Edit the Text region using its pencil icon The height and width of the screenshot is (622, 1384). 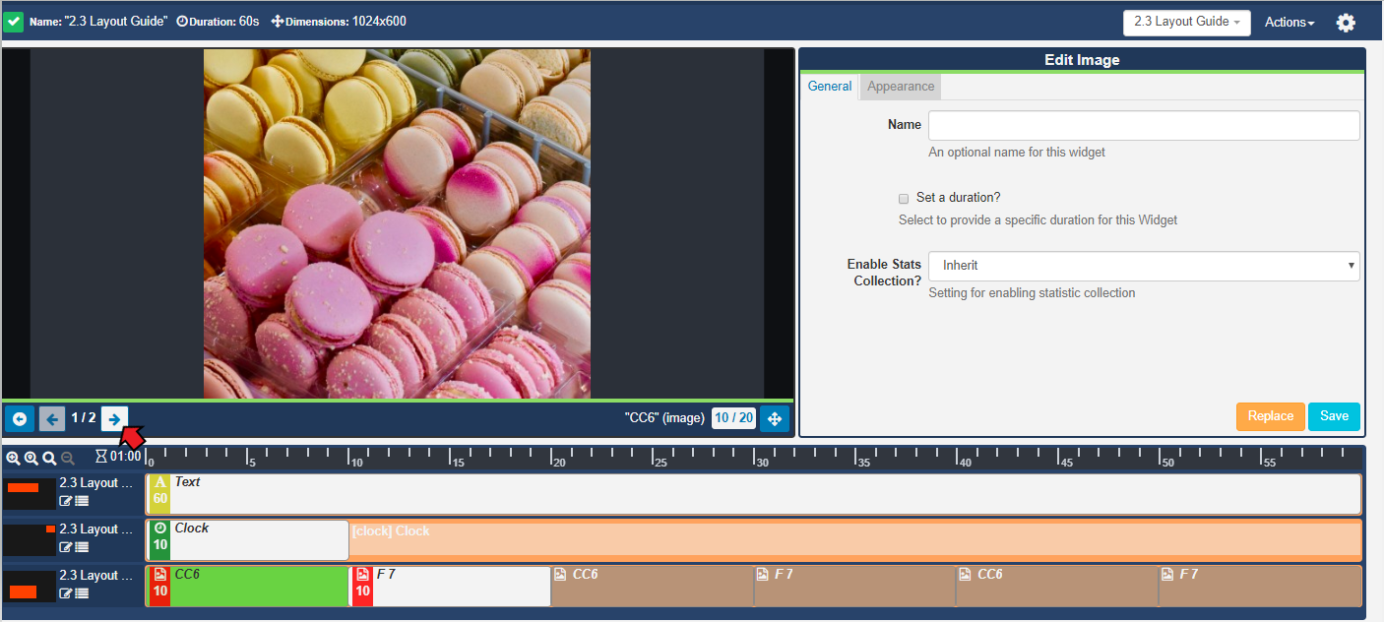pos(66,500)
